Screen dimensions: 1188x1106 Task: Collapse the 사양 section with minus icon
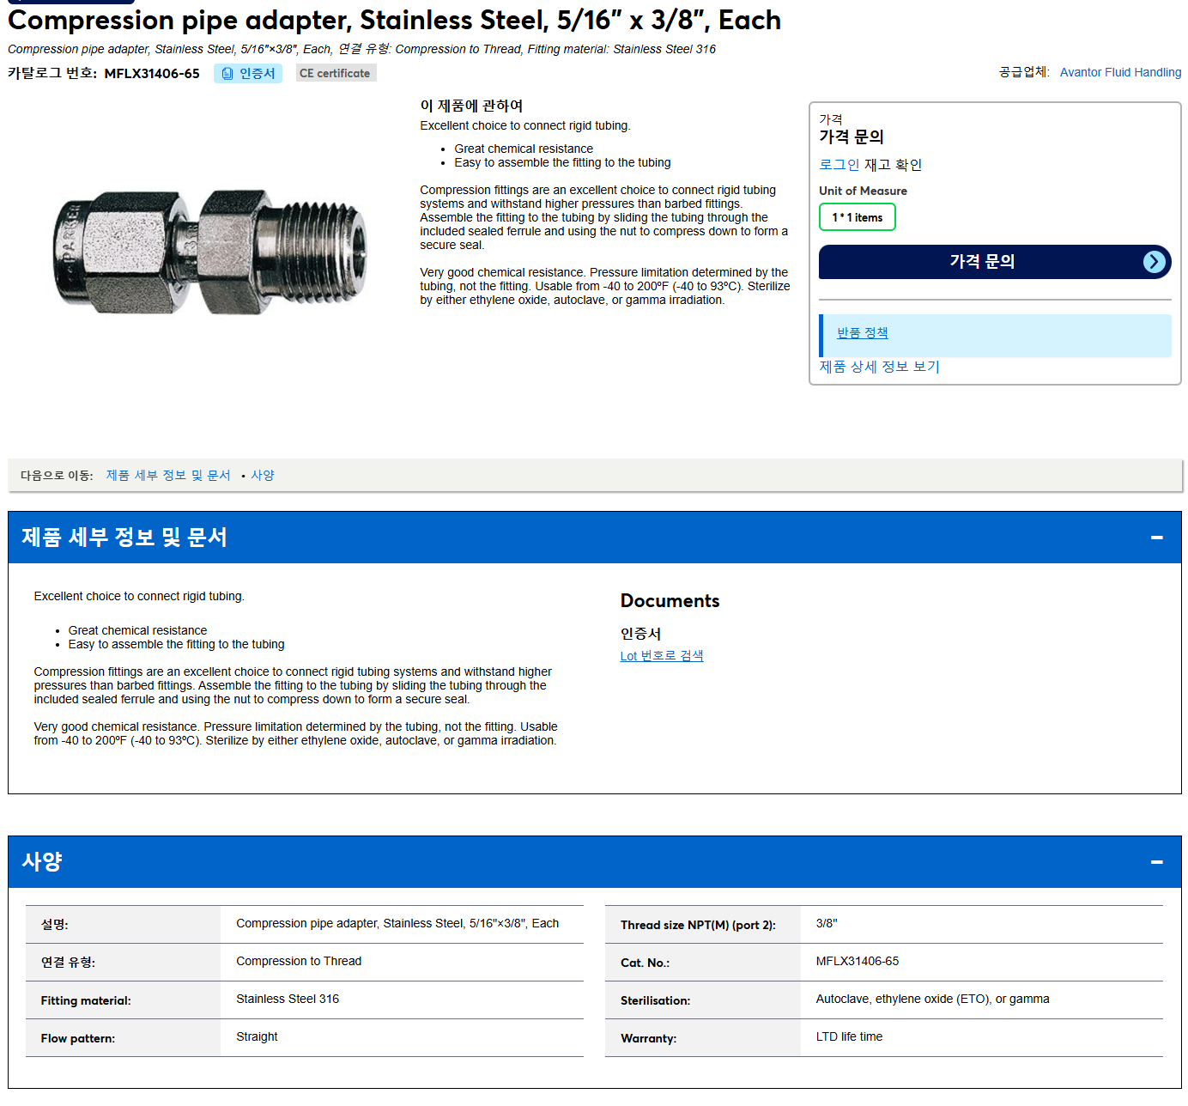[1156, 862]
